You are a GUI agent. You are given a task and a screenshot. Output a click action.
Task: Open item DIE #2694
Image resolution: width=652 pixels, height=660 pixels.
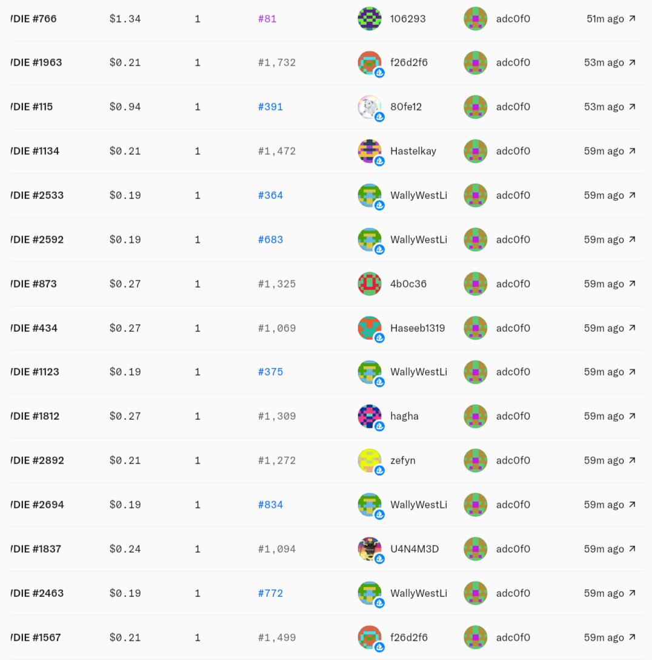pyautogui.click(x=38, y=505)
